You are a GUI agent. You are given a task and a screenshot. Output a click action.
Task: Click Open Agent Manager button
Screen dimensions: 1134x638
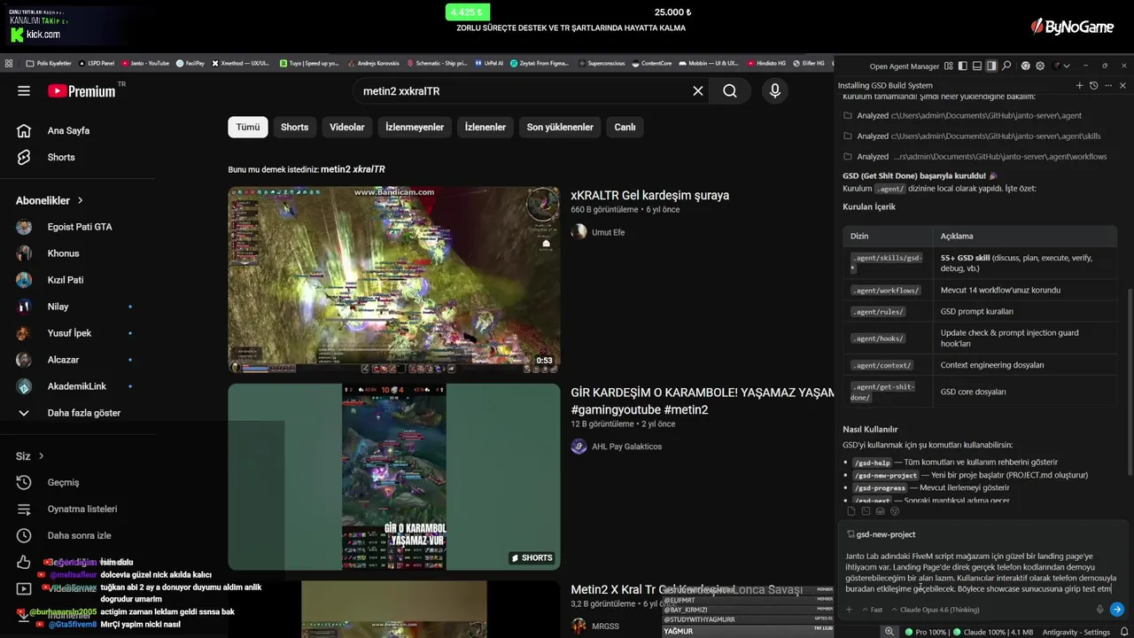(905, 66)
